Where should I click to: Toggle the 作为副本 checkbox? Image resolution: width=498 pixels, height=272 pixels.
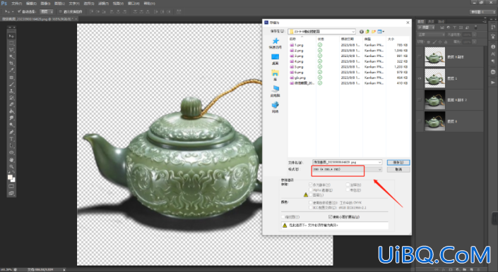311,185
